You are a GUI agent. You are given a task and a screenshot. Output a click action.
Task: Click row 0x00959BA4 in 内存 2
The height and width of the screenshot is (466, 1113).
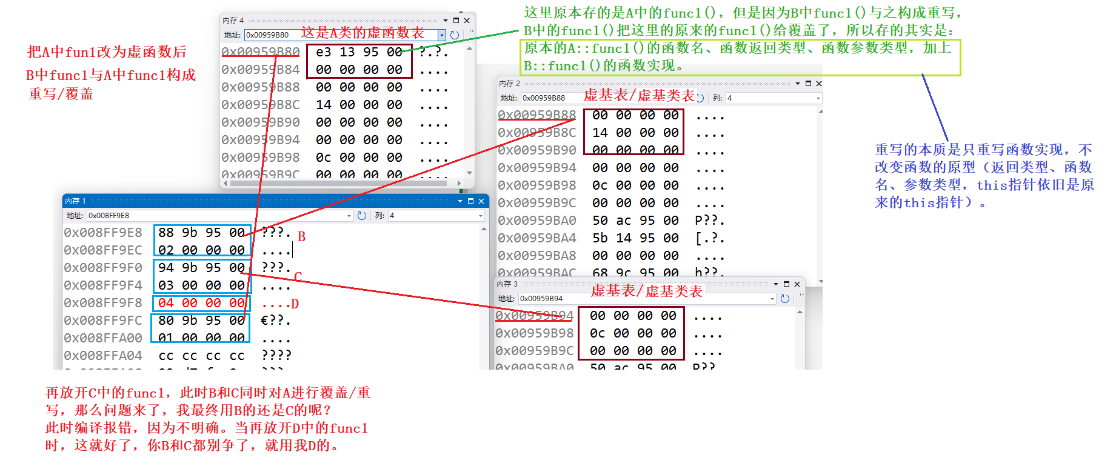tap(612, 238)
